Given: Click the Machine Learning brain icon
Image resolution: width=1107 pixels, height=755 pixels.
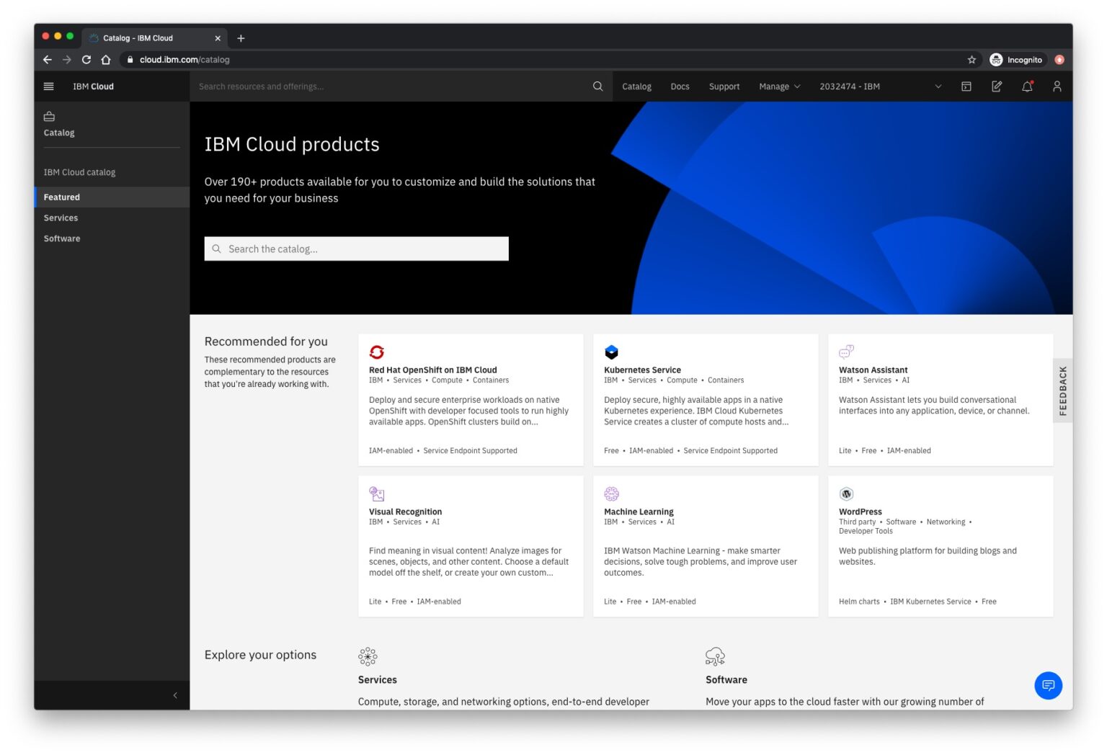Looking at the screenshot, I should [x=611, y=493].
